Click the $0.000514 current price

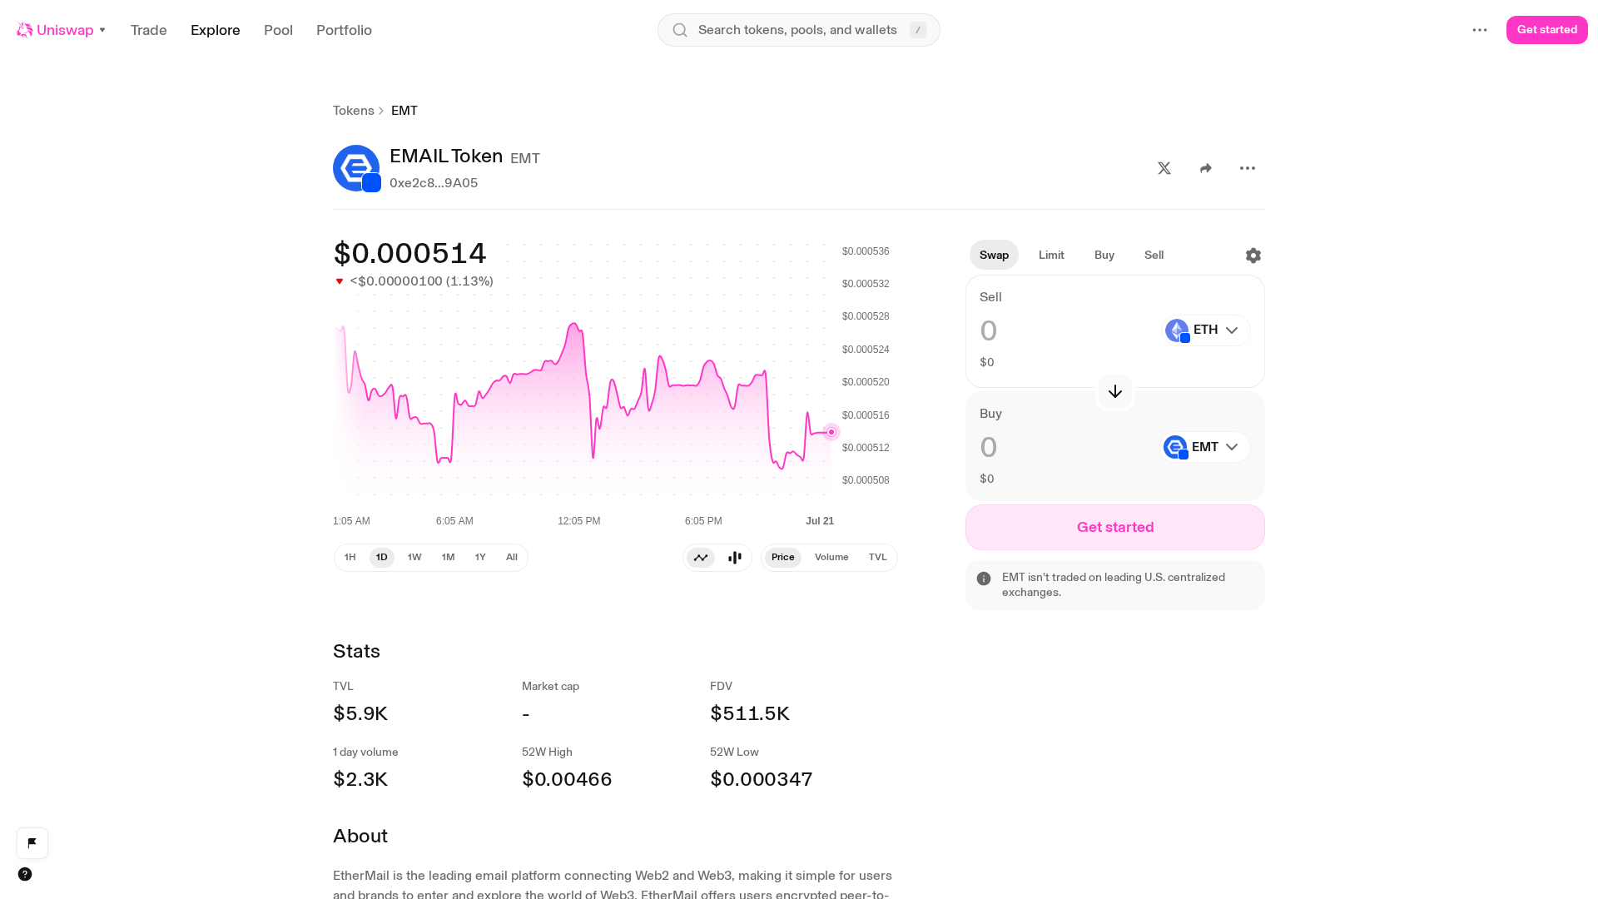(409, 253)
